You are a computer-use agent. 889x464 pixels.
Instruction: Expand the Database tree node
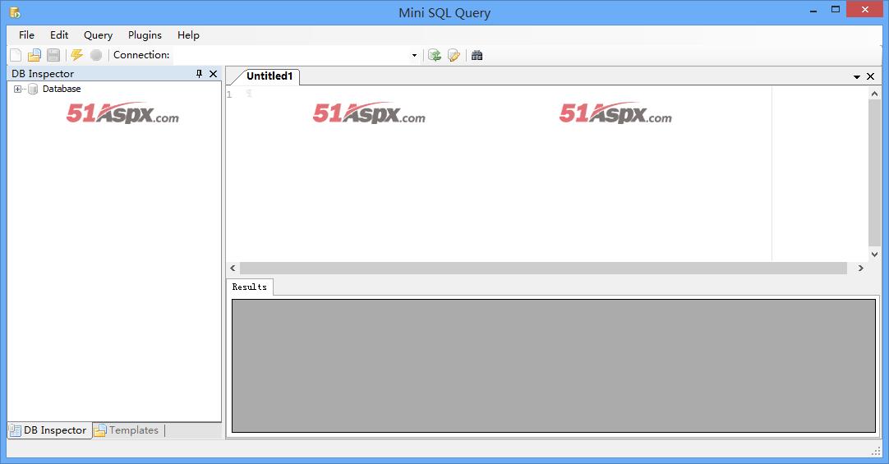click(17, 89)
